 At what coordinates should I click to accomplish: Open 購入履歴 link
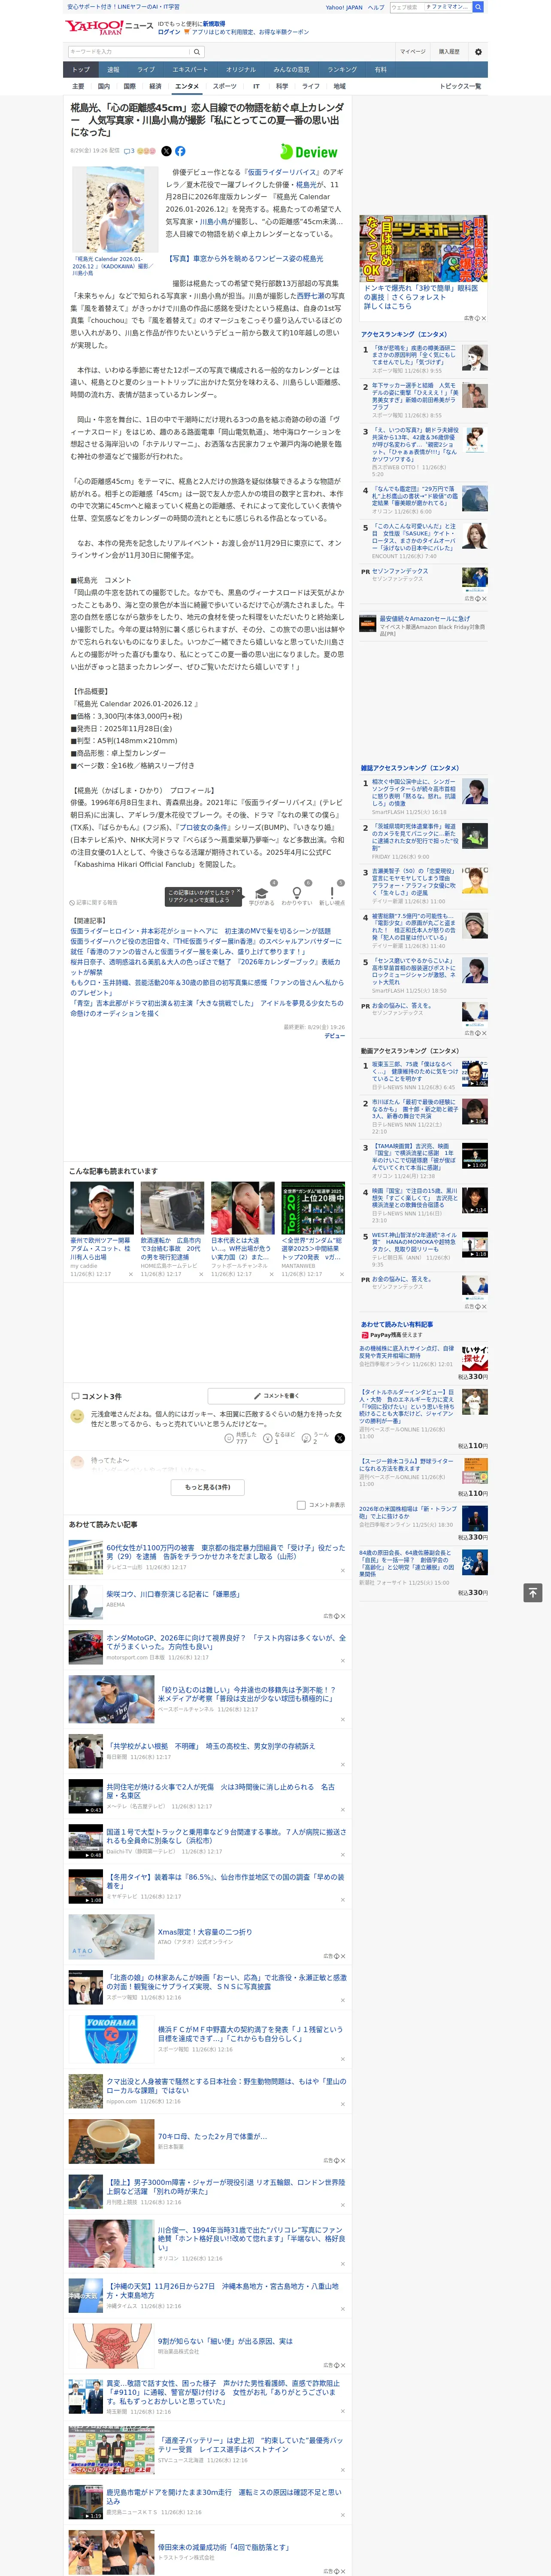(x=449, y=51)
